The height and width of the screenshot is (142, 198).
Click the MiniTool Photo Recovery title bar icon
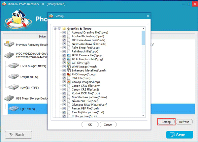point(4,4)
